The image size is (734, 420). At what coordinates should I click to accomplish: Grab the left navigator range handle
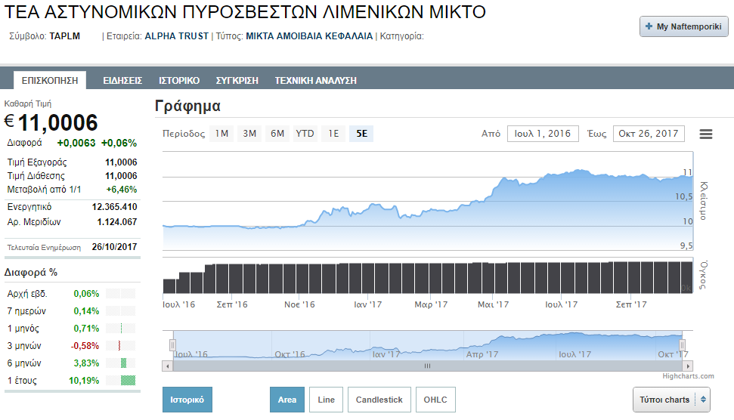tap(173, 345)
